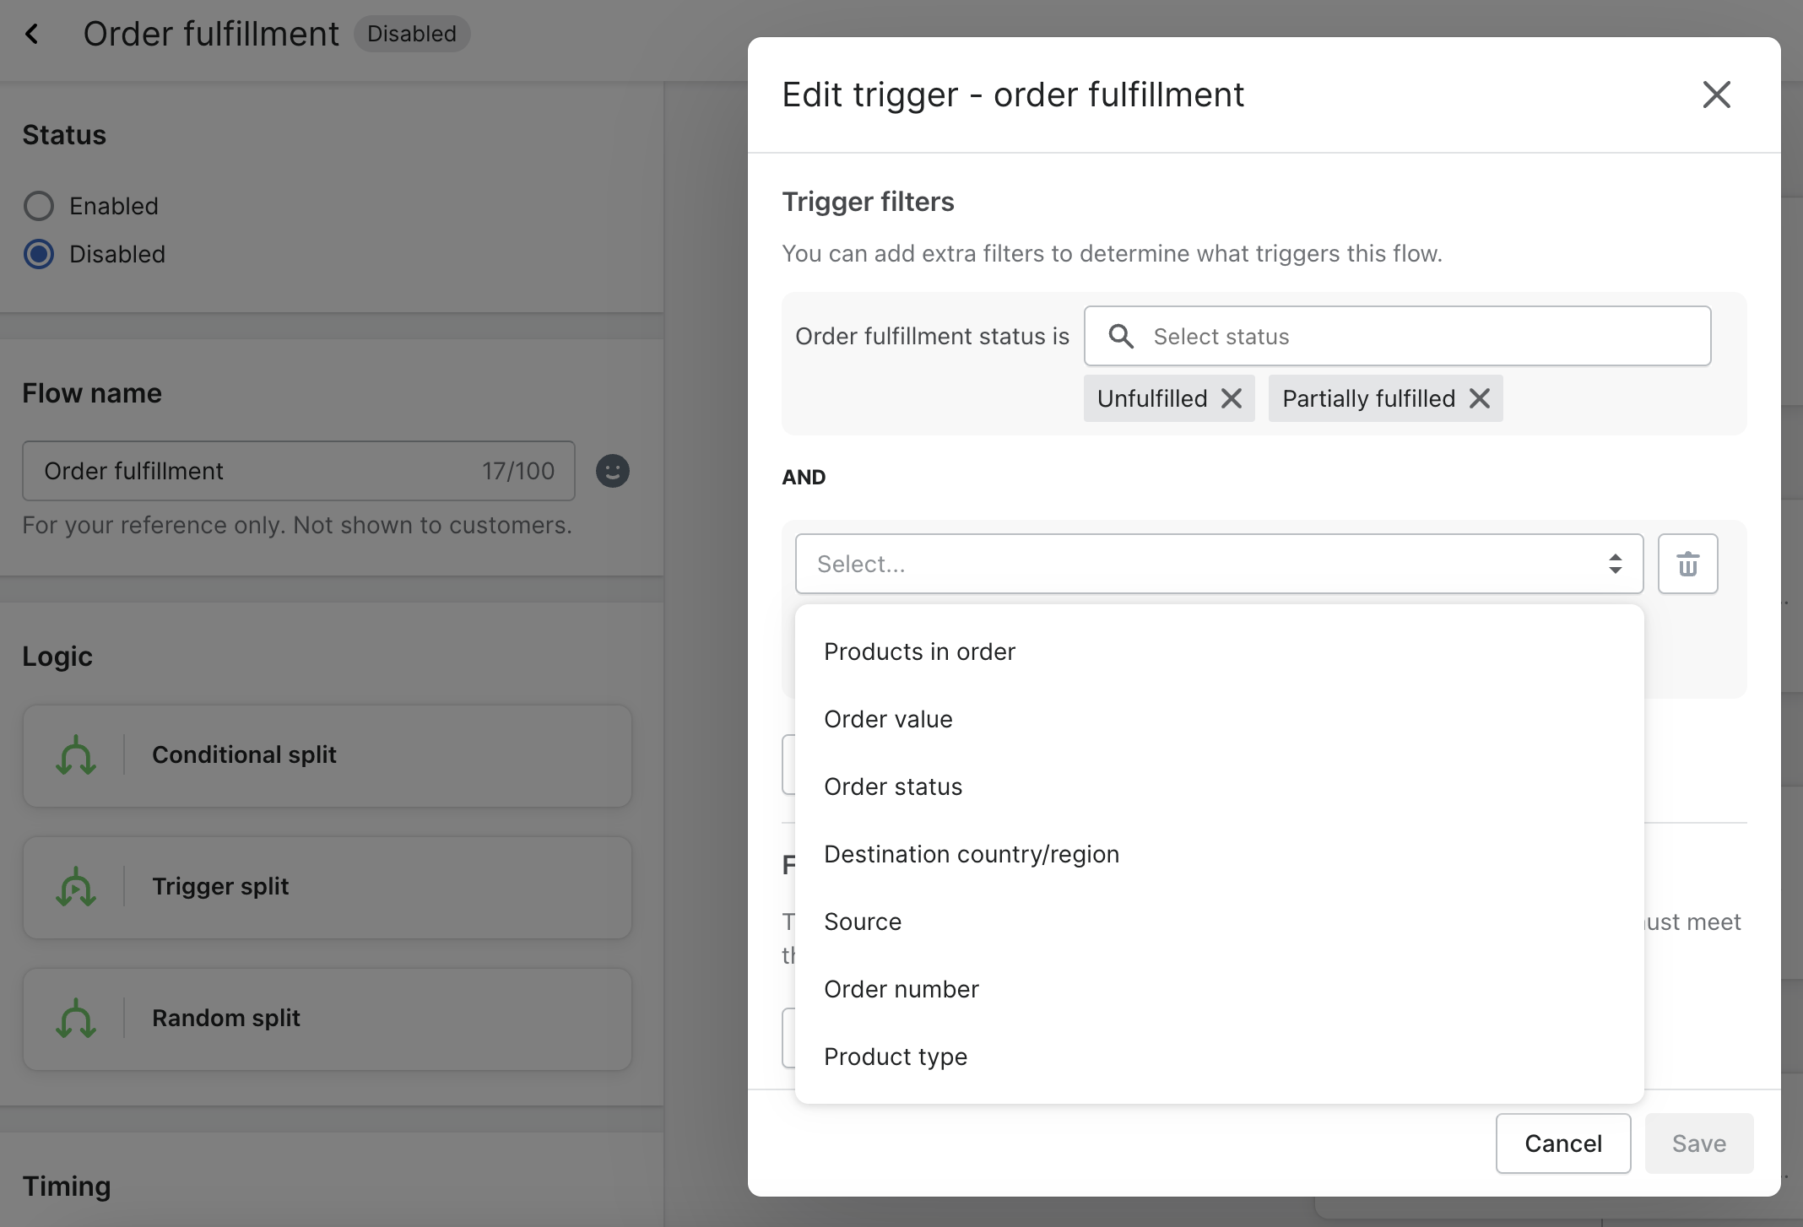The image size is (1803, 1227).
Task: Select the Disabled radio button
Action: tap(39, 254)
